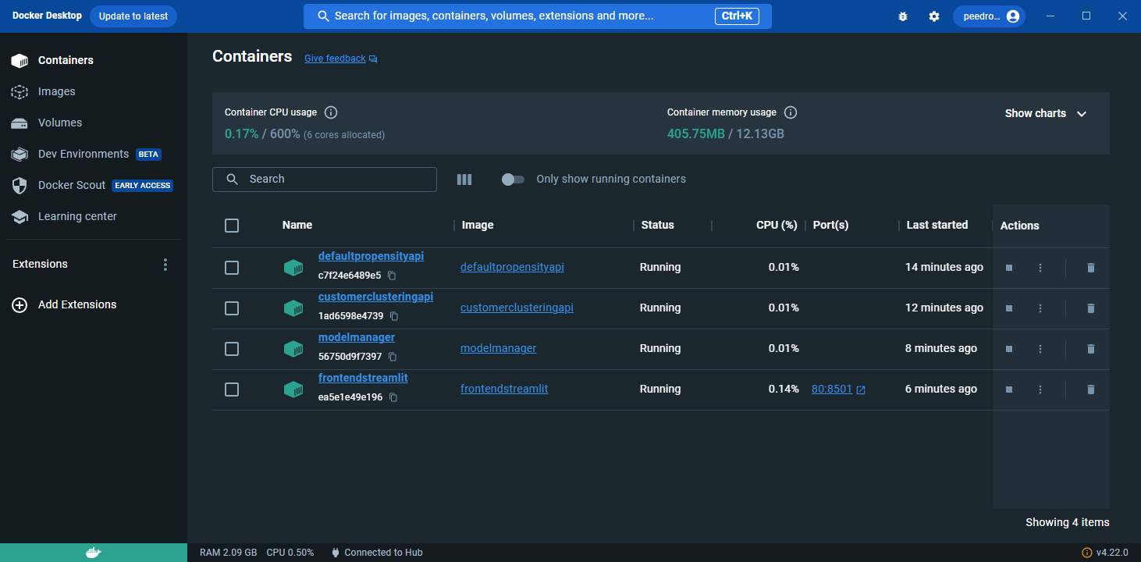
Task: Delete the modelmanager container
Action: [x=1091, y=349]
